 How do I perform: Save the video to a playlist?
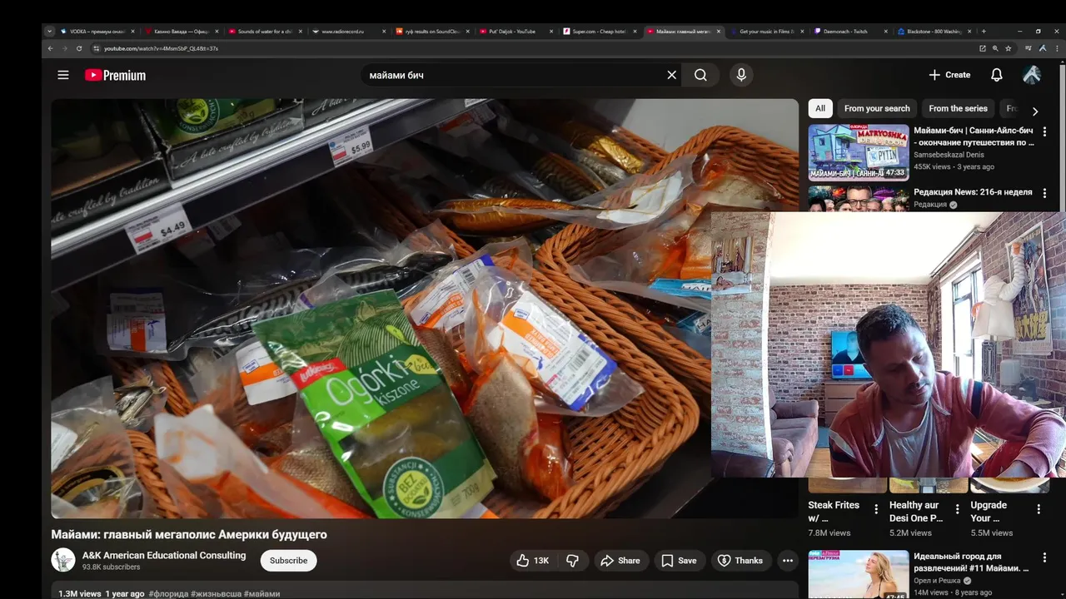[x=679, y=561]
